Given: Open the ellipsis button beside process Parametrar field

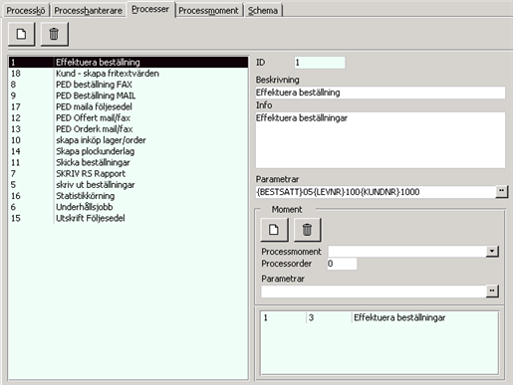Looking at the screenshot, I should pos(502,192).
